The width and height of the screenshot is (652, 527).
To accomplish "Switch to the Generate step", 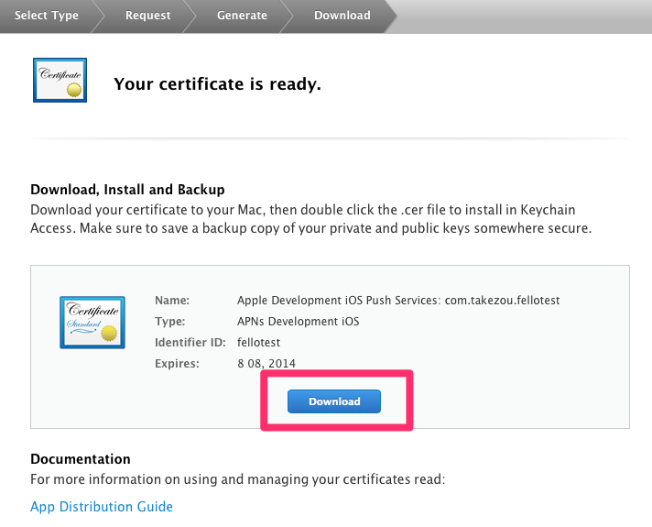I will tap(242, 16).
